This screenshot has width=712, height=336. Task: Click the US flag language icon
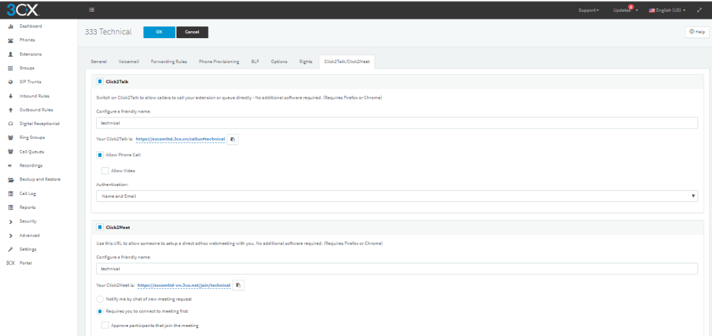(x=652, y=10)
